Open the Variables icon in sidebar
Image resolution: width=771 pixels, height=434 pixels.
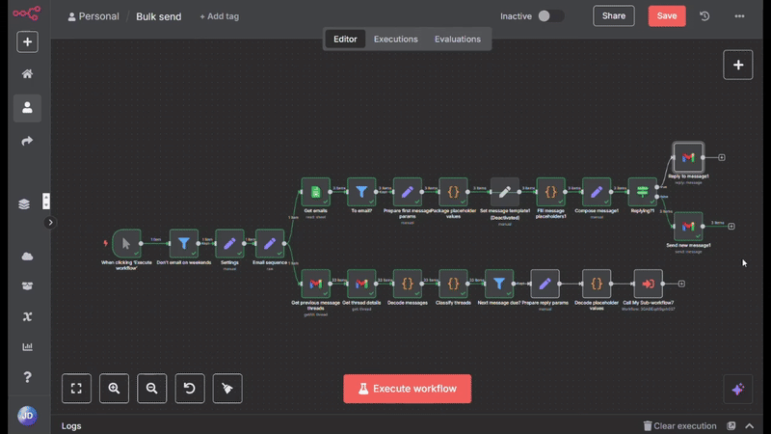point(27,316)
